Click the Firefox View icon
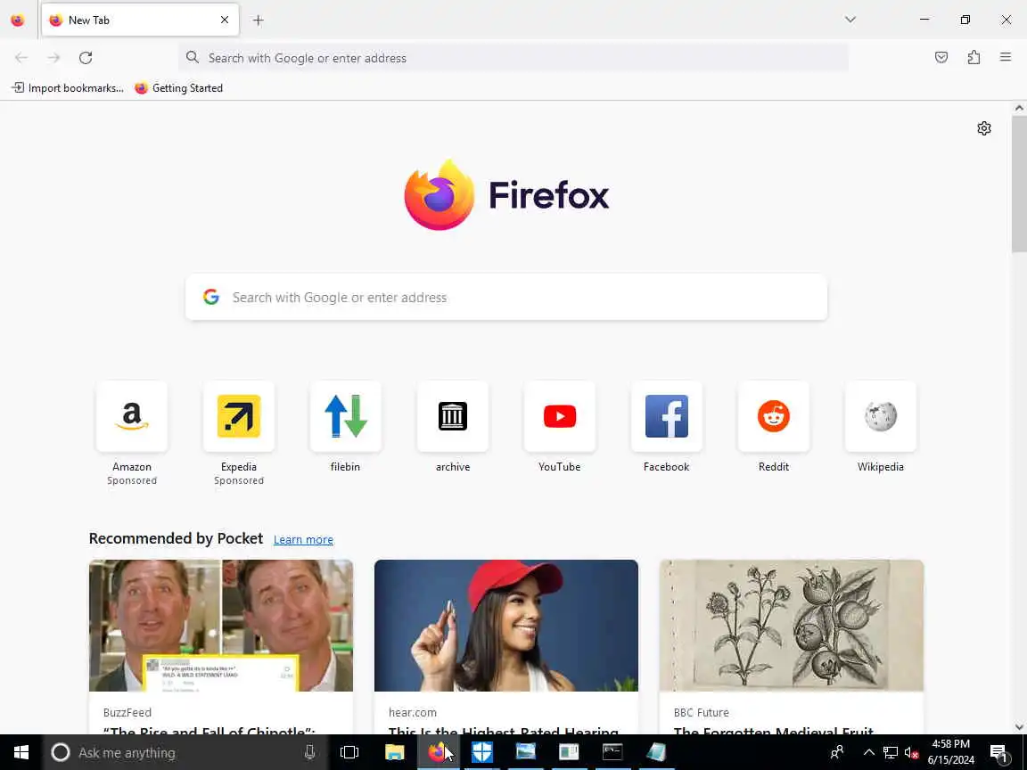The image size is (1027, 770). 18,20
